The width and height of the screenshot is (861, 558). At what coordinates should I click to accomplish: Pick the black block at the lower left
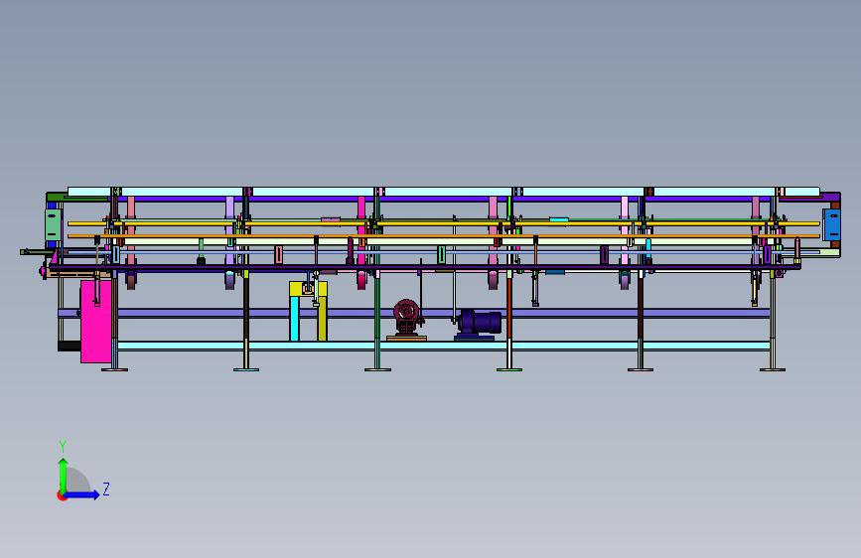70,346
